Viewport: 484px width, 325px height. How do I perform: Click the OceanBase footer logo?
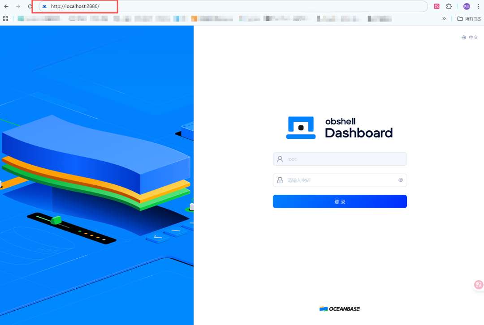click(340, 308)
